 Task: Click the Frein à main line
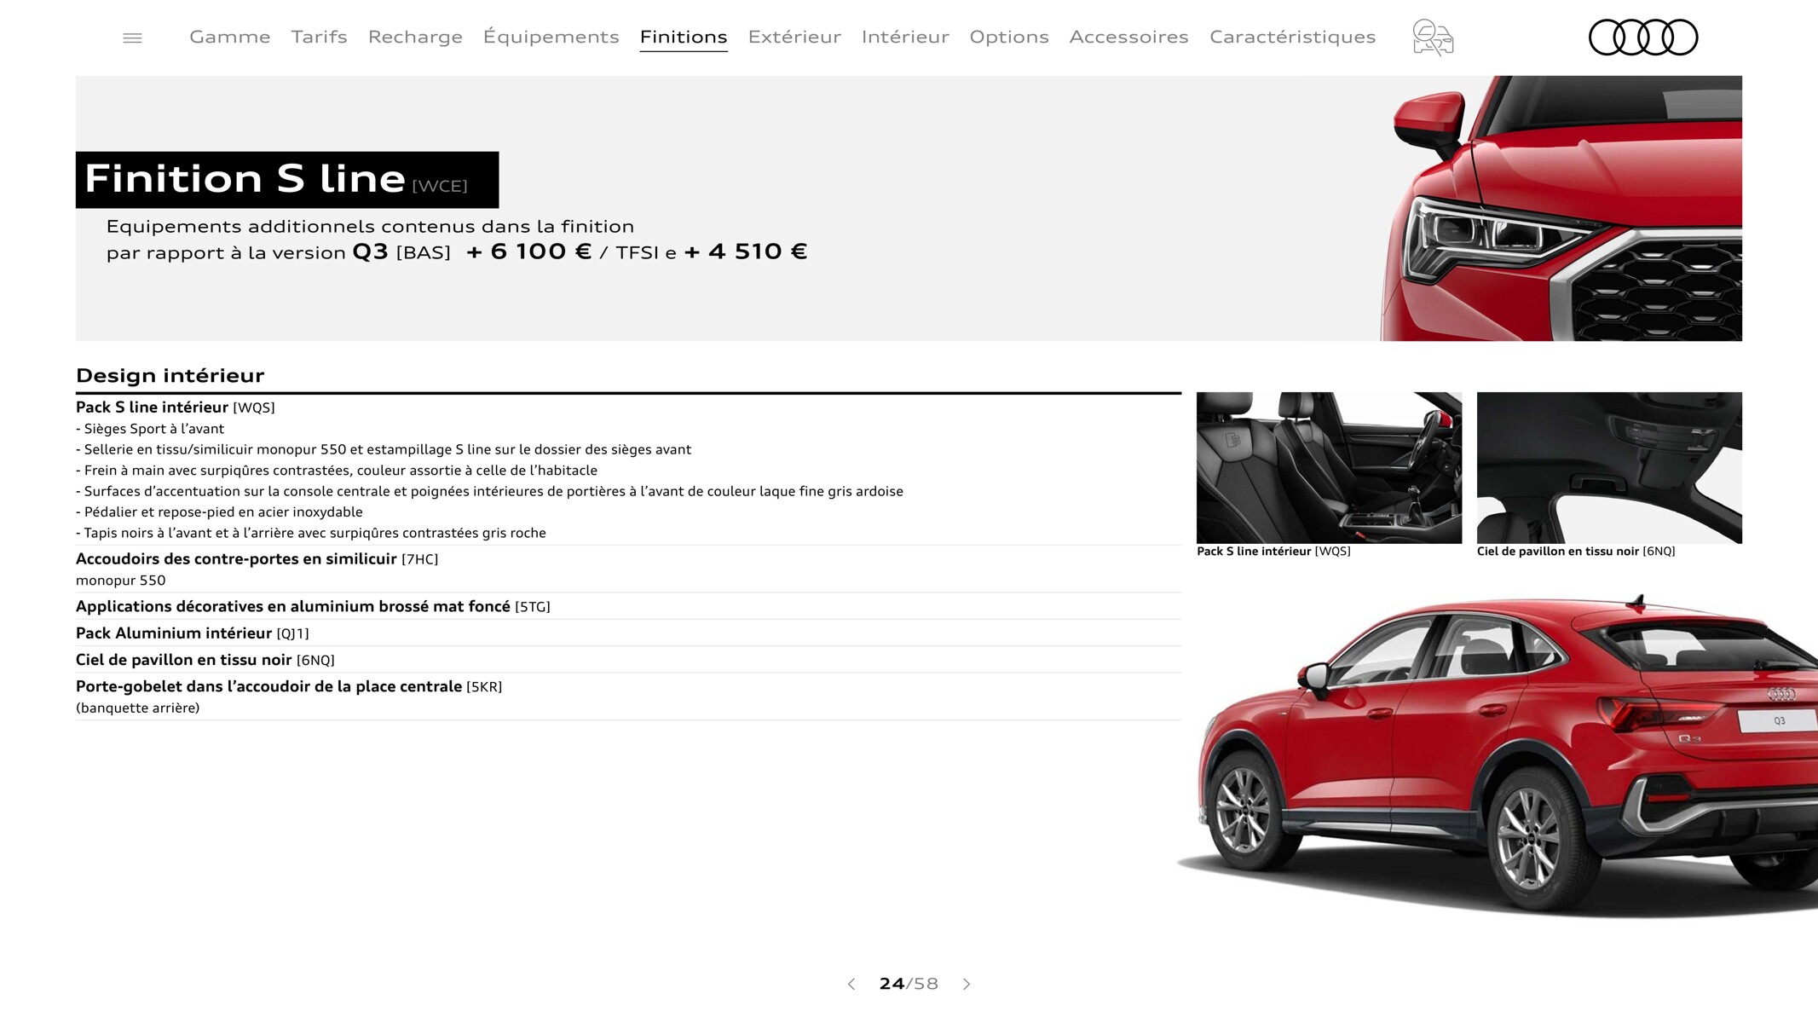(337, 471)
